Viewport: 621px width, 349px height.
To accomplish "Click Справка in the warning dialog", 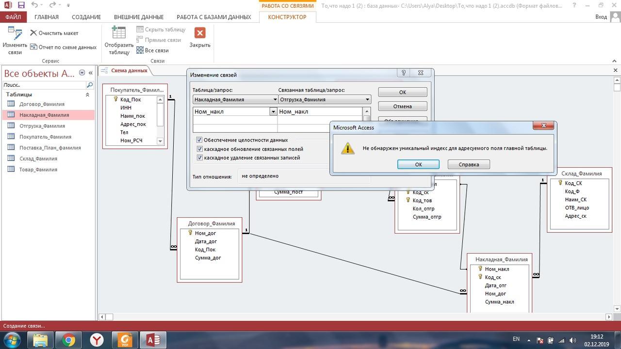I will pyautogui.click(x=468, y=164).
